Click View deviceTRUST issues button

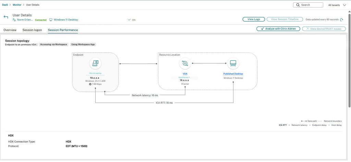coord(324,29)
